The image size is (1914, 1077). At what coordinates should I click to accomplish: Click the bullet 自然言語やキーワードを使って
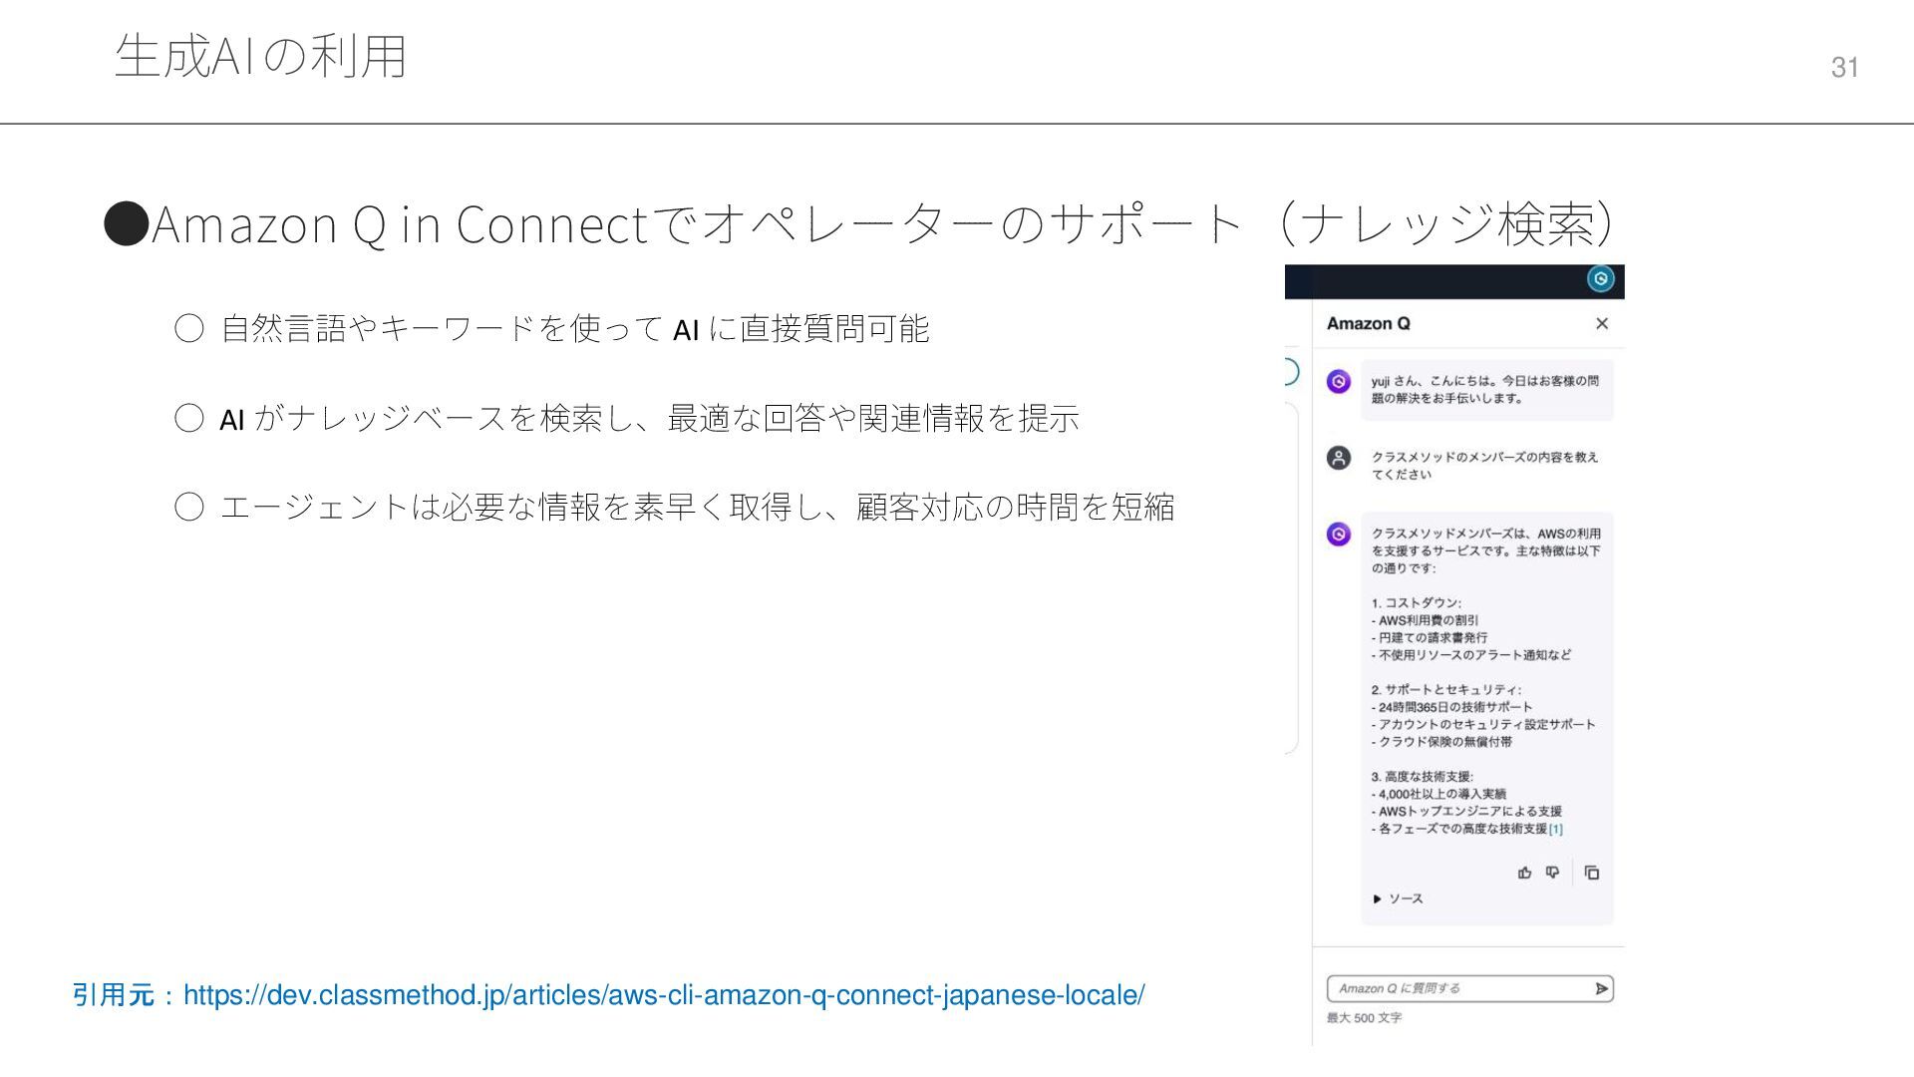click(x=574, y=328)
